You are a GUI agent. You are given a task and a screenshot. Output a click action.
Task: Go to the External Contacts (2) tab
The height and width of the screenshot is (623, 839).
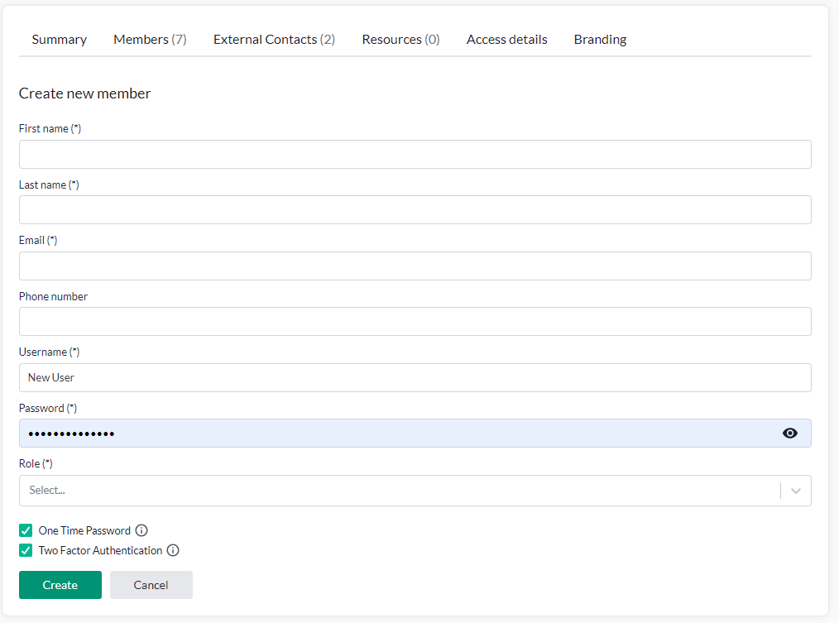coord(274,40)
